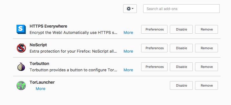Click the HTTPS Everywhere add-on icon
The image size is (231, 105).
tap(21, 29)
